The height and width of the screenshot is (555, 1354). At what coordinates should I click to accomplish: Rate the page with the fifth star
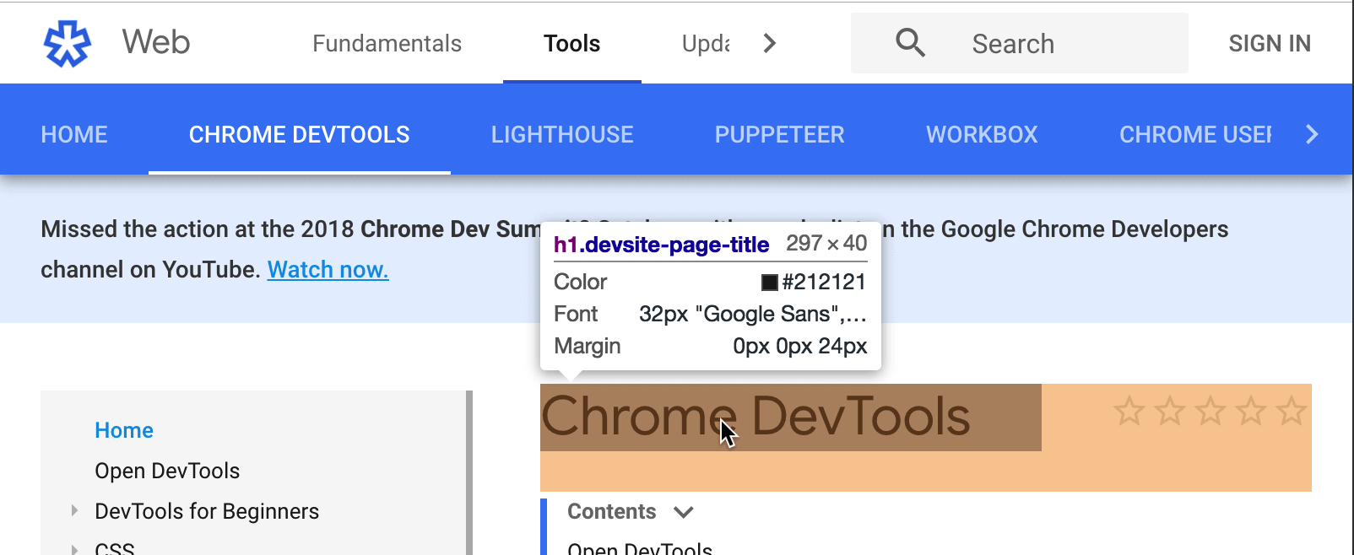pyautogui.click(x=1292, y=412)
